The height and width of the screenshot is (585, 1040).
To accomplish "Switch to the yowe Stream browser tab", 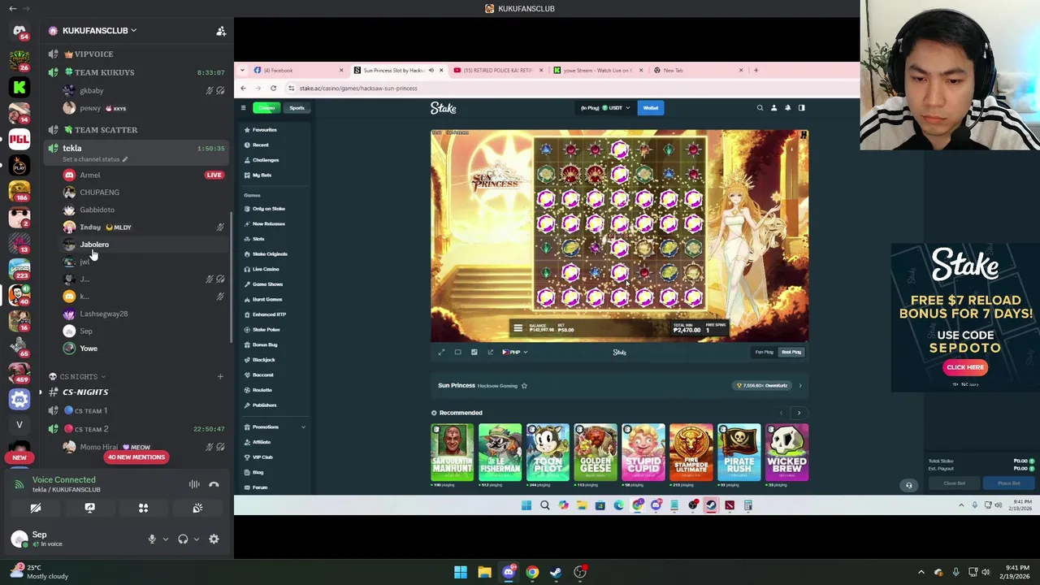I will tap(597, 71).
